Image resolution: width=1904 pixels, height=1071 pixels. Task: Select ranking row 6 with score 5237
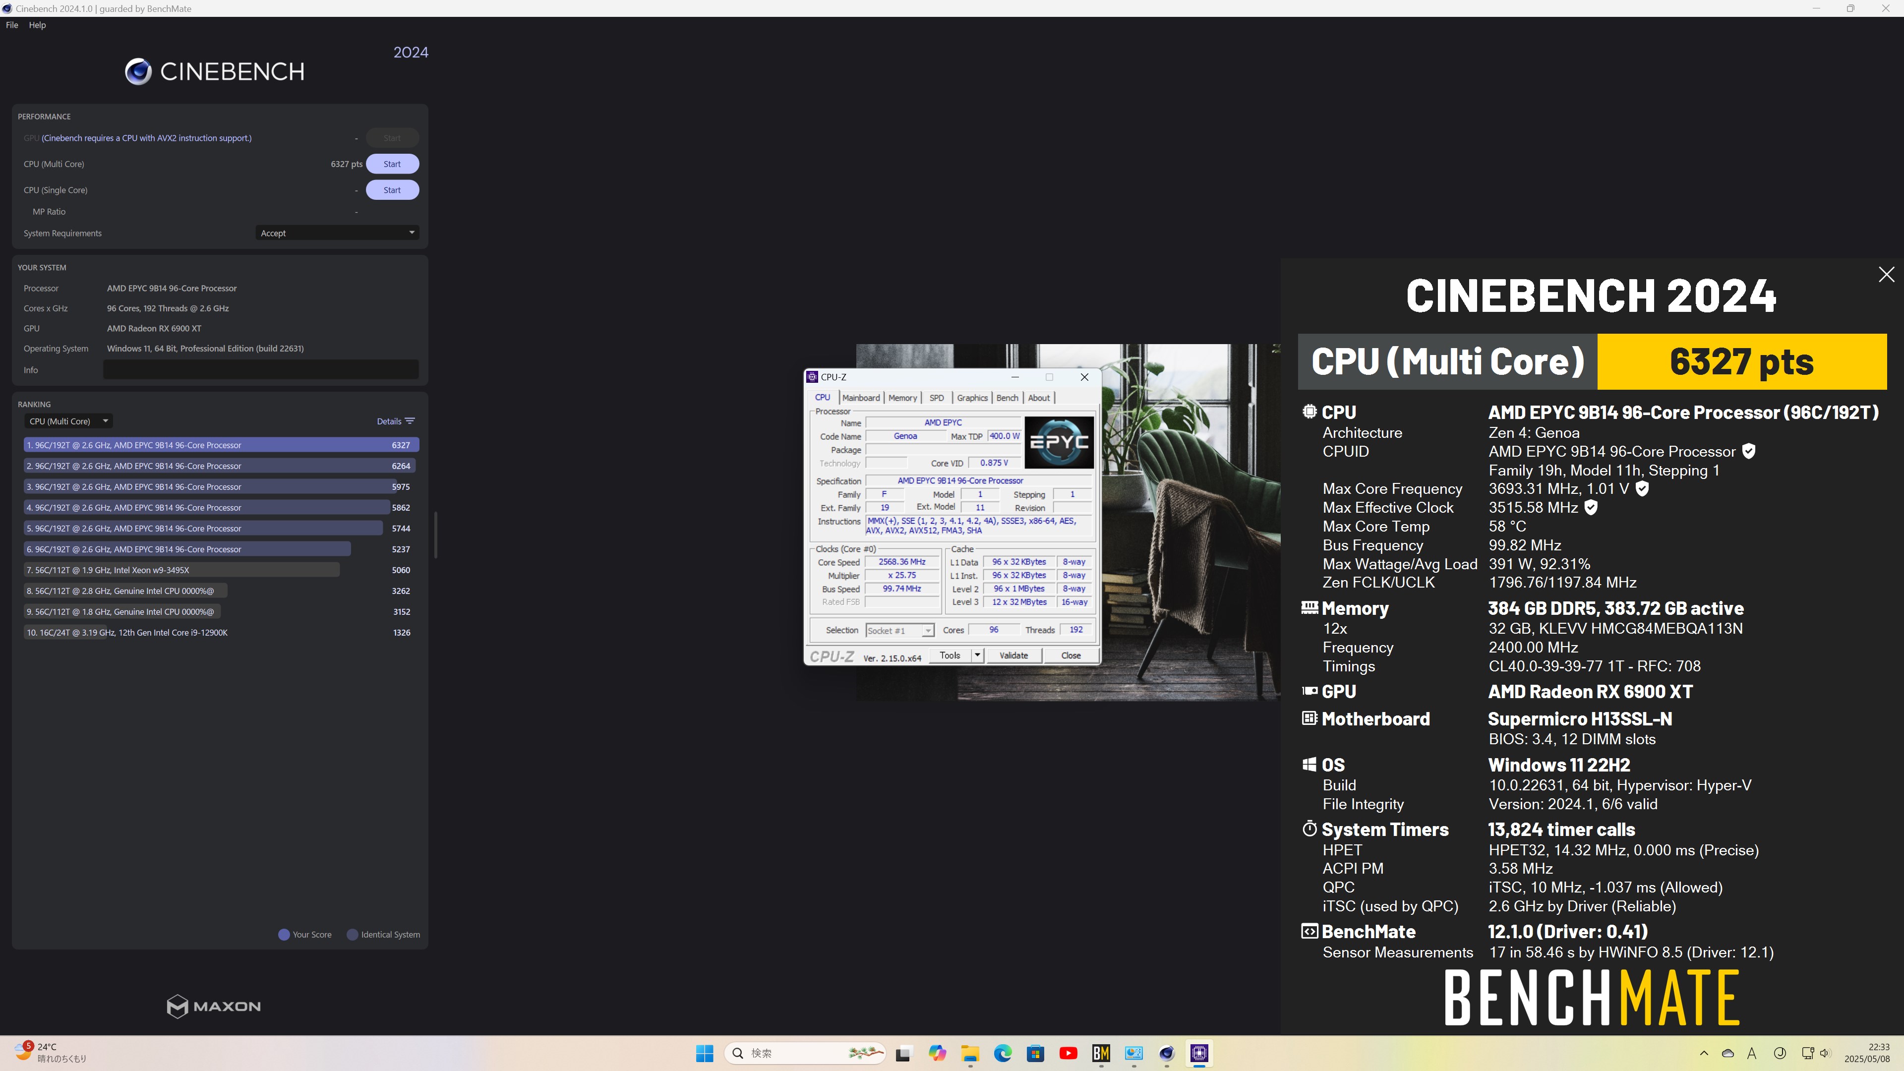[221, 549]
